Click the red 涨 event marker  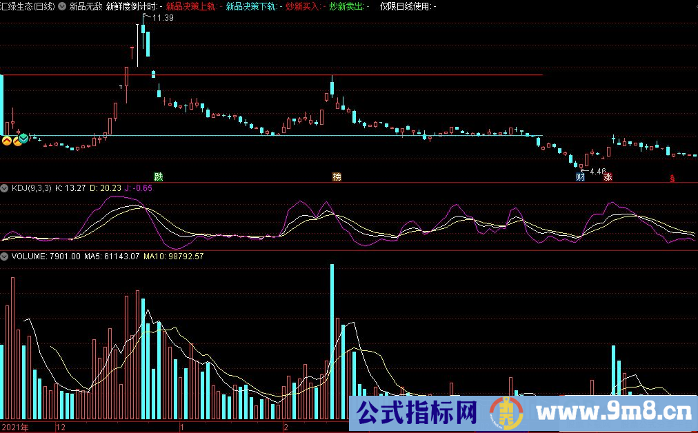tap(608, 177)
